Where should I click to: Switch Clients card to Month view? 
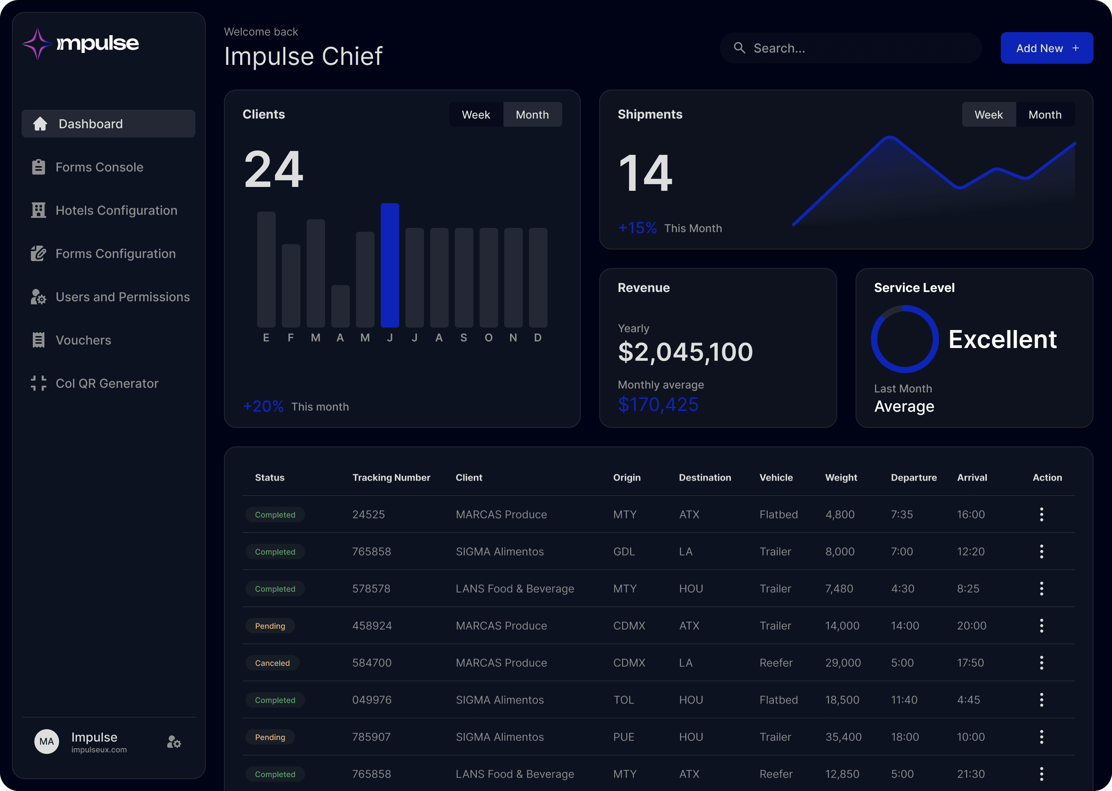532,114
